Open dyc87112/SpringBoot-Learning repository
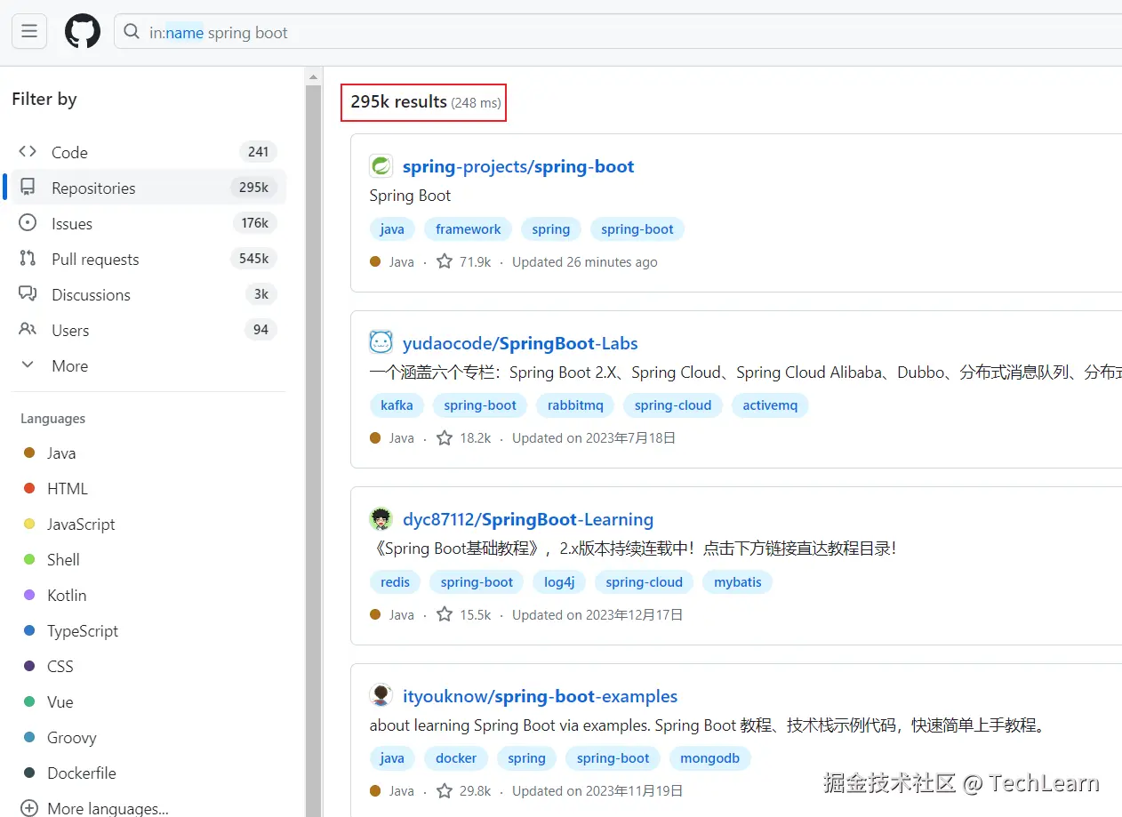The image size is (1122, 817). [528, 519]
